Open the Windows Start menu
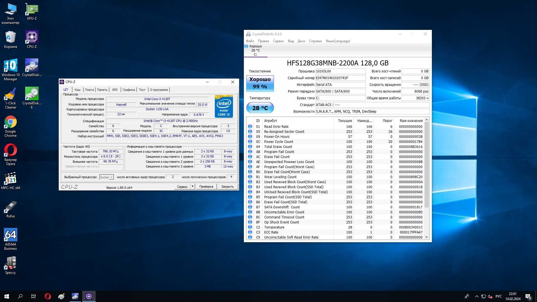The height and width of the screenshot is (302, 537). [x=7, y=296]
